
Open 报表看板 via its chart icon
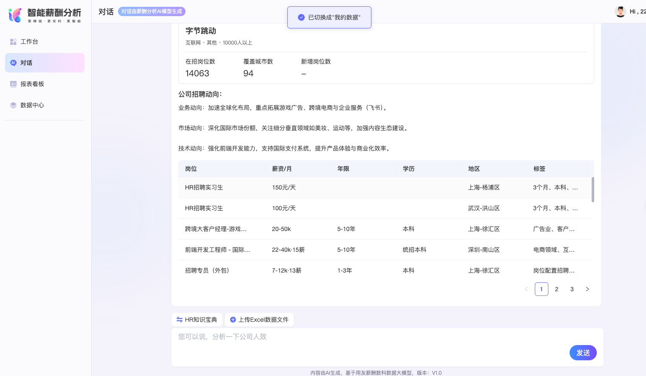click(x=13, y=84)
